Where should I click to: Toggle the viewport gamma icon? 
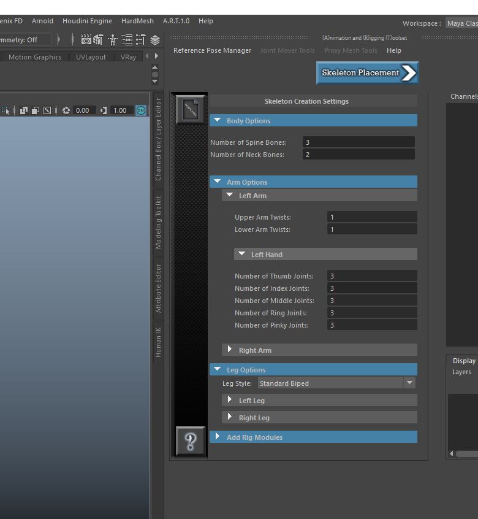click(x=104, y=110)
